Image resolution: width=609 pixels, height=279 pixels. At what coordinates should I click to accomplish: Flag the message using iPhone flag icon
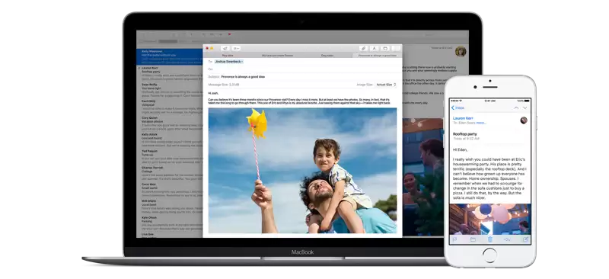[454, 239]
